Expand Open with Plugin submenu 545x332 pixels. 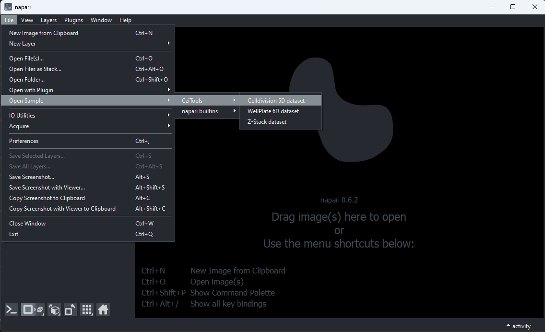pos(88,90)
